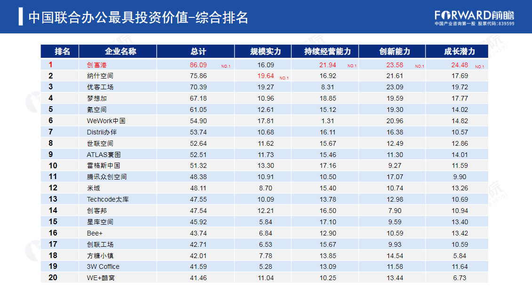Select the company name 创富港
Image resolution: width=532 pixels, height=298 pixels.
[x=97, y=65]
